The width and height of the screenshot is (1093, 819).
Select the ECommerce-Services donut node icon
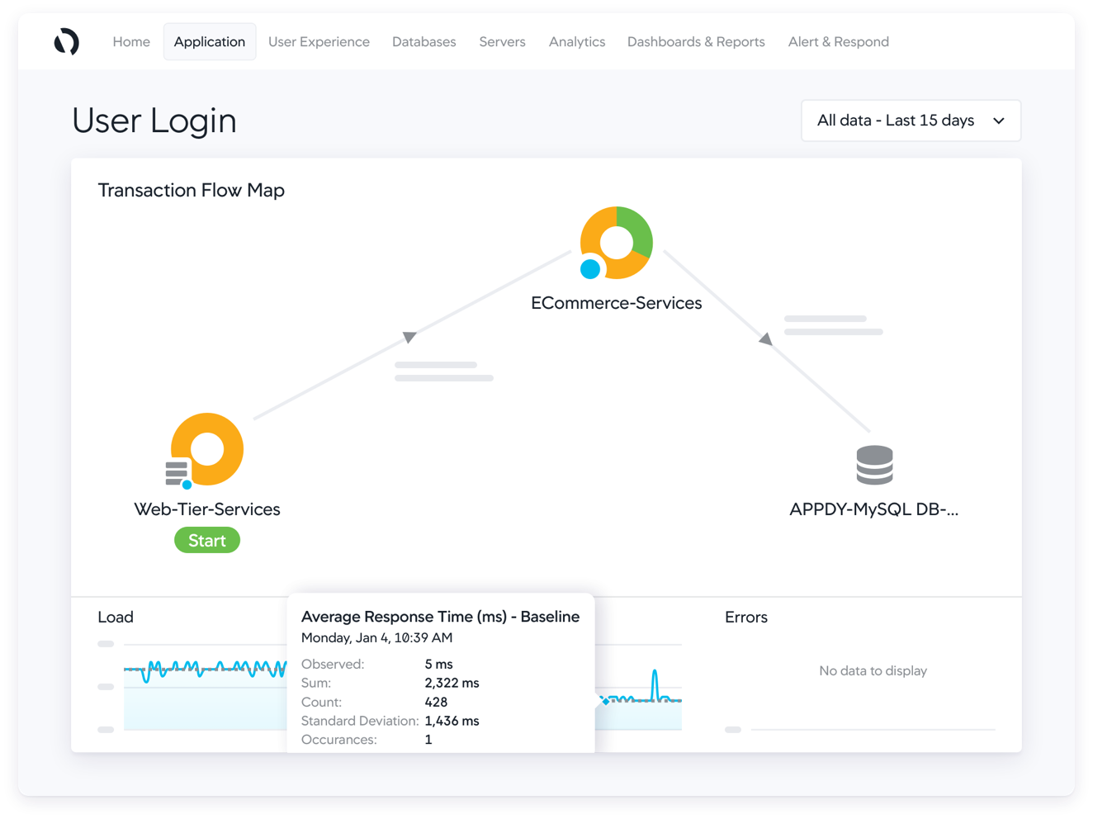617,243
